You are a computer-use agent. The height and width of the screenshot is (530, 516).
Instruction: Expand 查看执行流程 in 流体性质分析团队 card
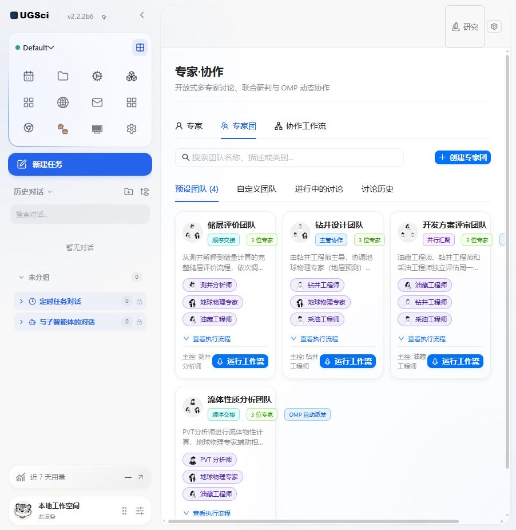coord(207,513)
